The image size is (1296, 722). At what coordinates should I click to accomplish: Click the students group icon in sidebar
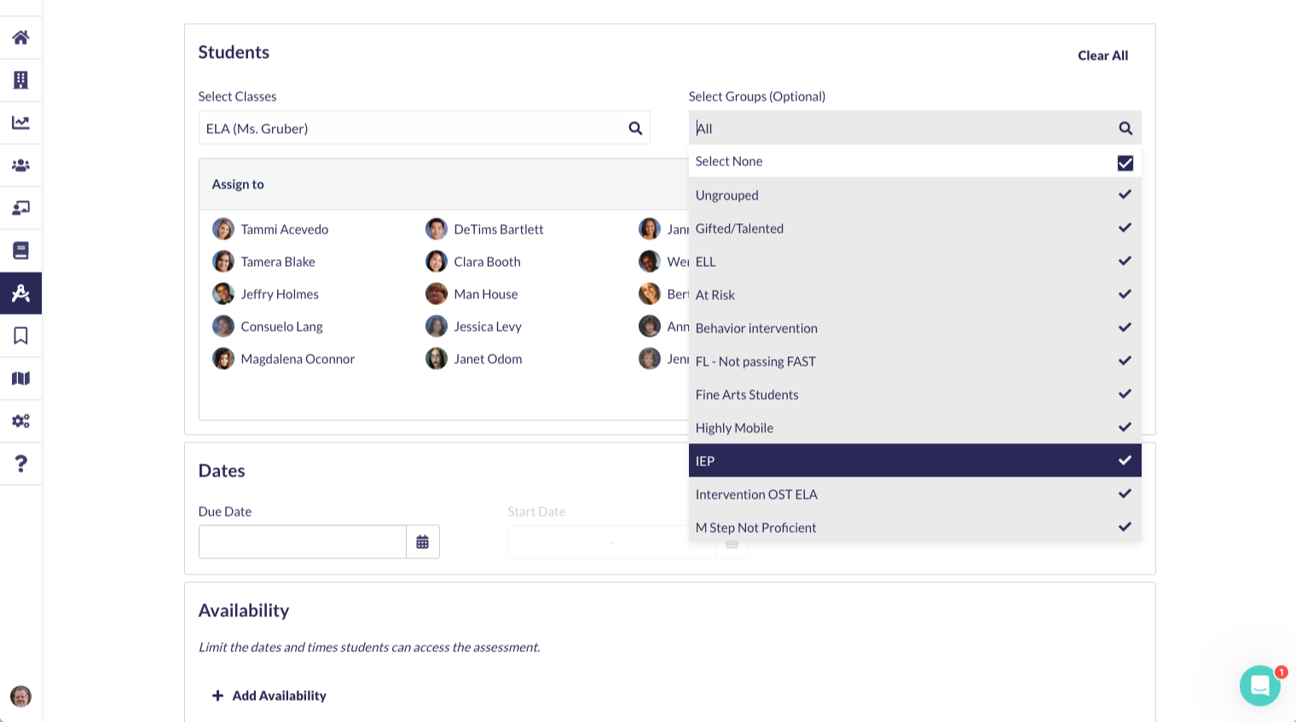click(x=20, y=165)
